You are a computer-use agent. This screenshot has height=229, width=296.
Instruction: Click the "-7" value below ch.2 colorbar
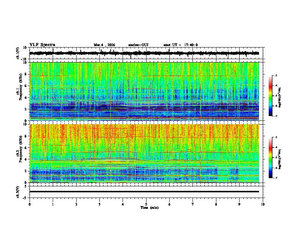pos(275,178)
